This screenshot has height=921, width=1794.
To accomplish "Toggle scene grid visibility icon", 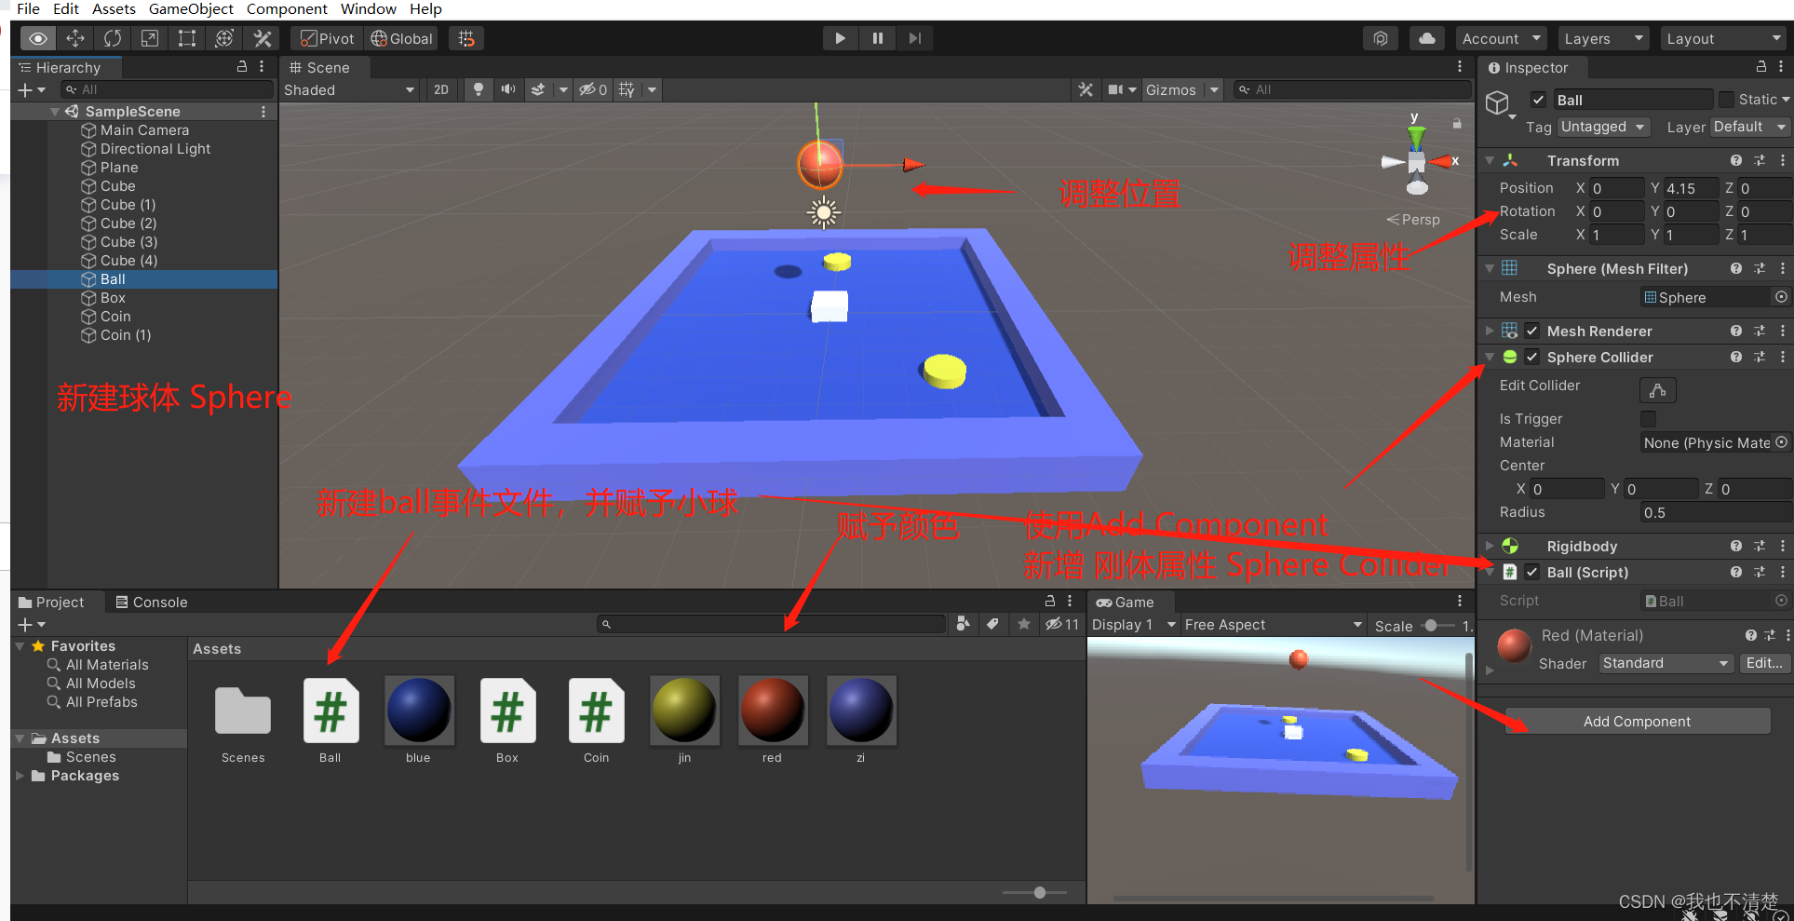I will (x=627, y=89).
